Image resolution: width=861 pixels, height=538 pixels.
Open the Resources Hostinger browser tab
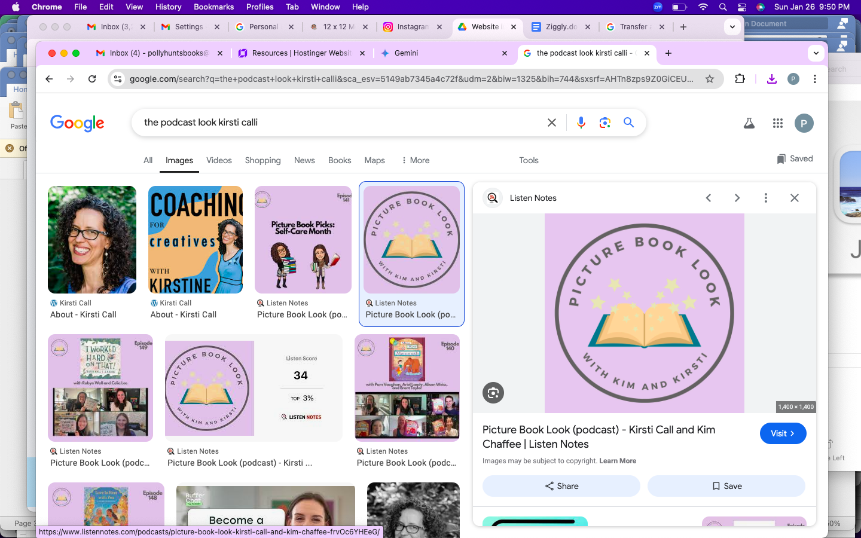click(x=301, y=53)
